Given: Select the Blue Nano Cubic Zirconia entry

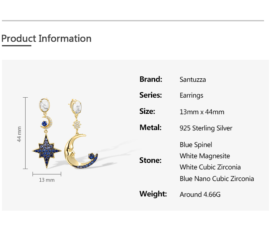Looking at the screenshot, I should 217,178.
